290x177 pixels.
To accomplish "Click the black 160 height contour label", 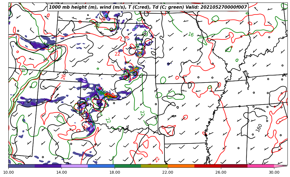I will click(x=259, y=128).
